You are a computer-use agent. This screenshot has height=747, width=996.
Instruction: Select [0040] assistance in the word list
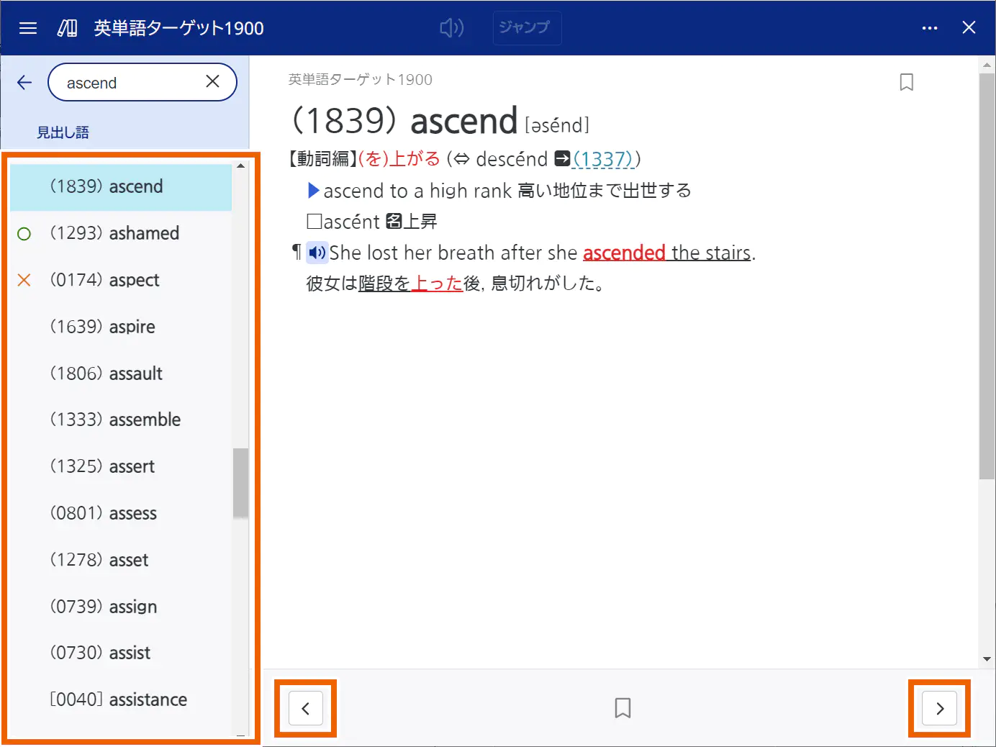click(121, 700)
